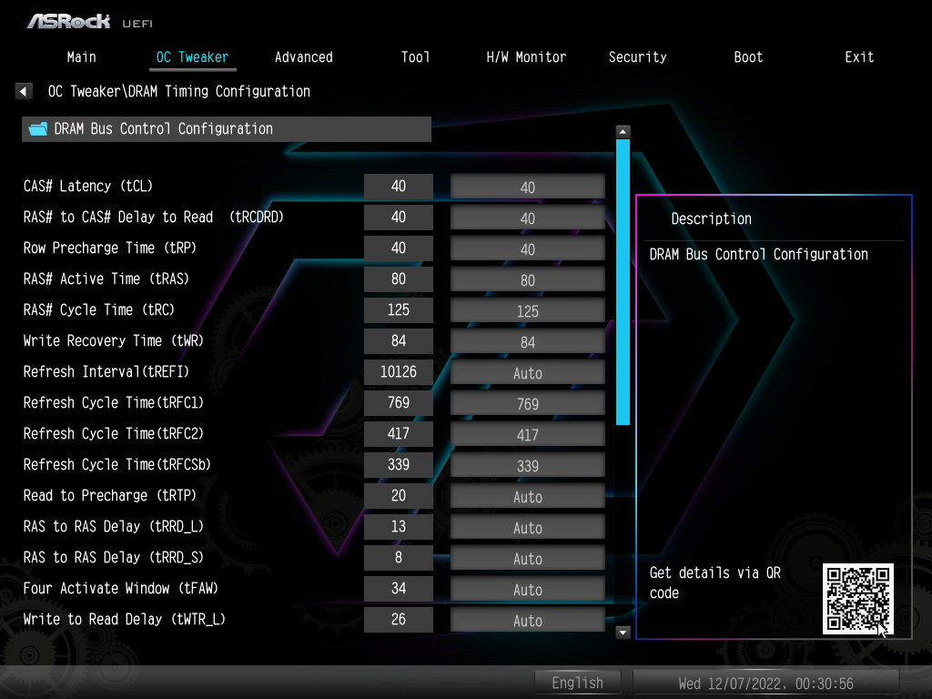
Task: Select the Four Activate Window (tFAW) Auto field
Action: click(x=527, y=589)
